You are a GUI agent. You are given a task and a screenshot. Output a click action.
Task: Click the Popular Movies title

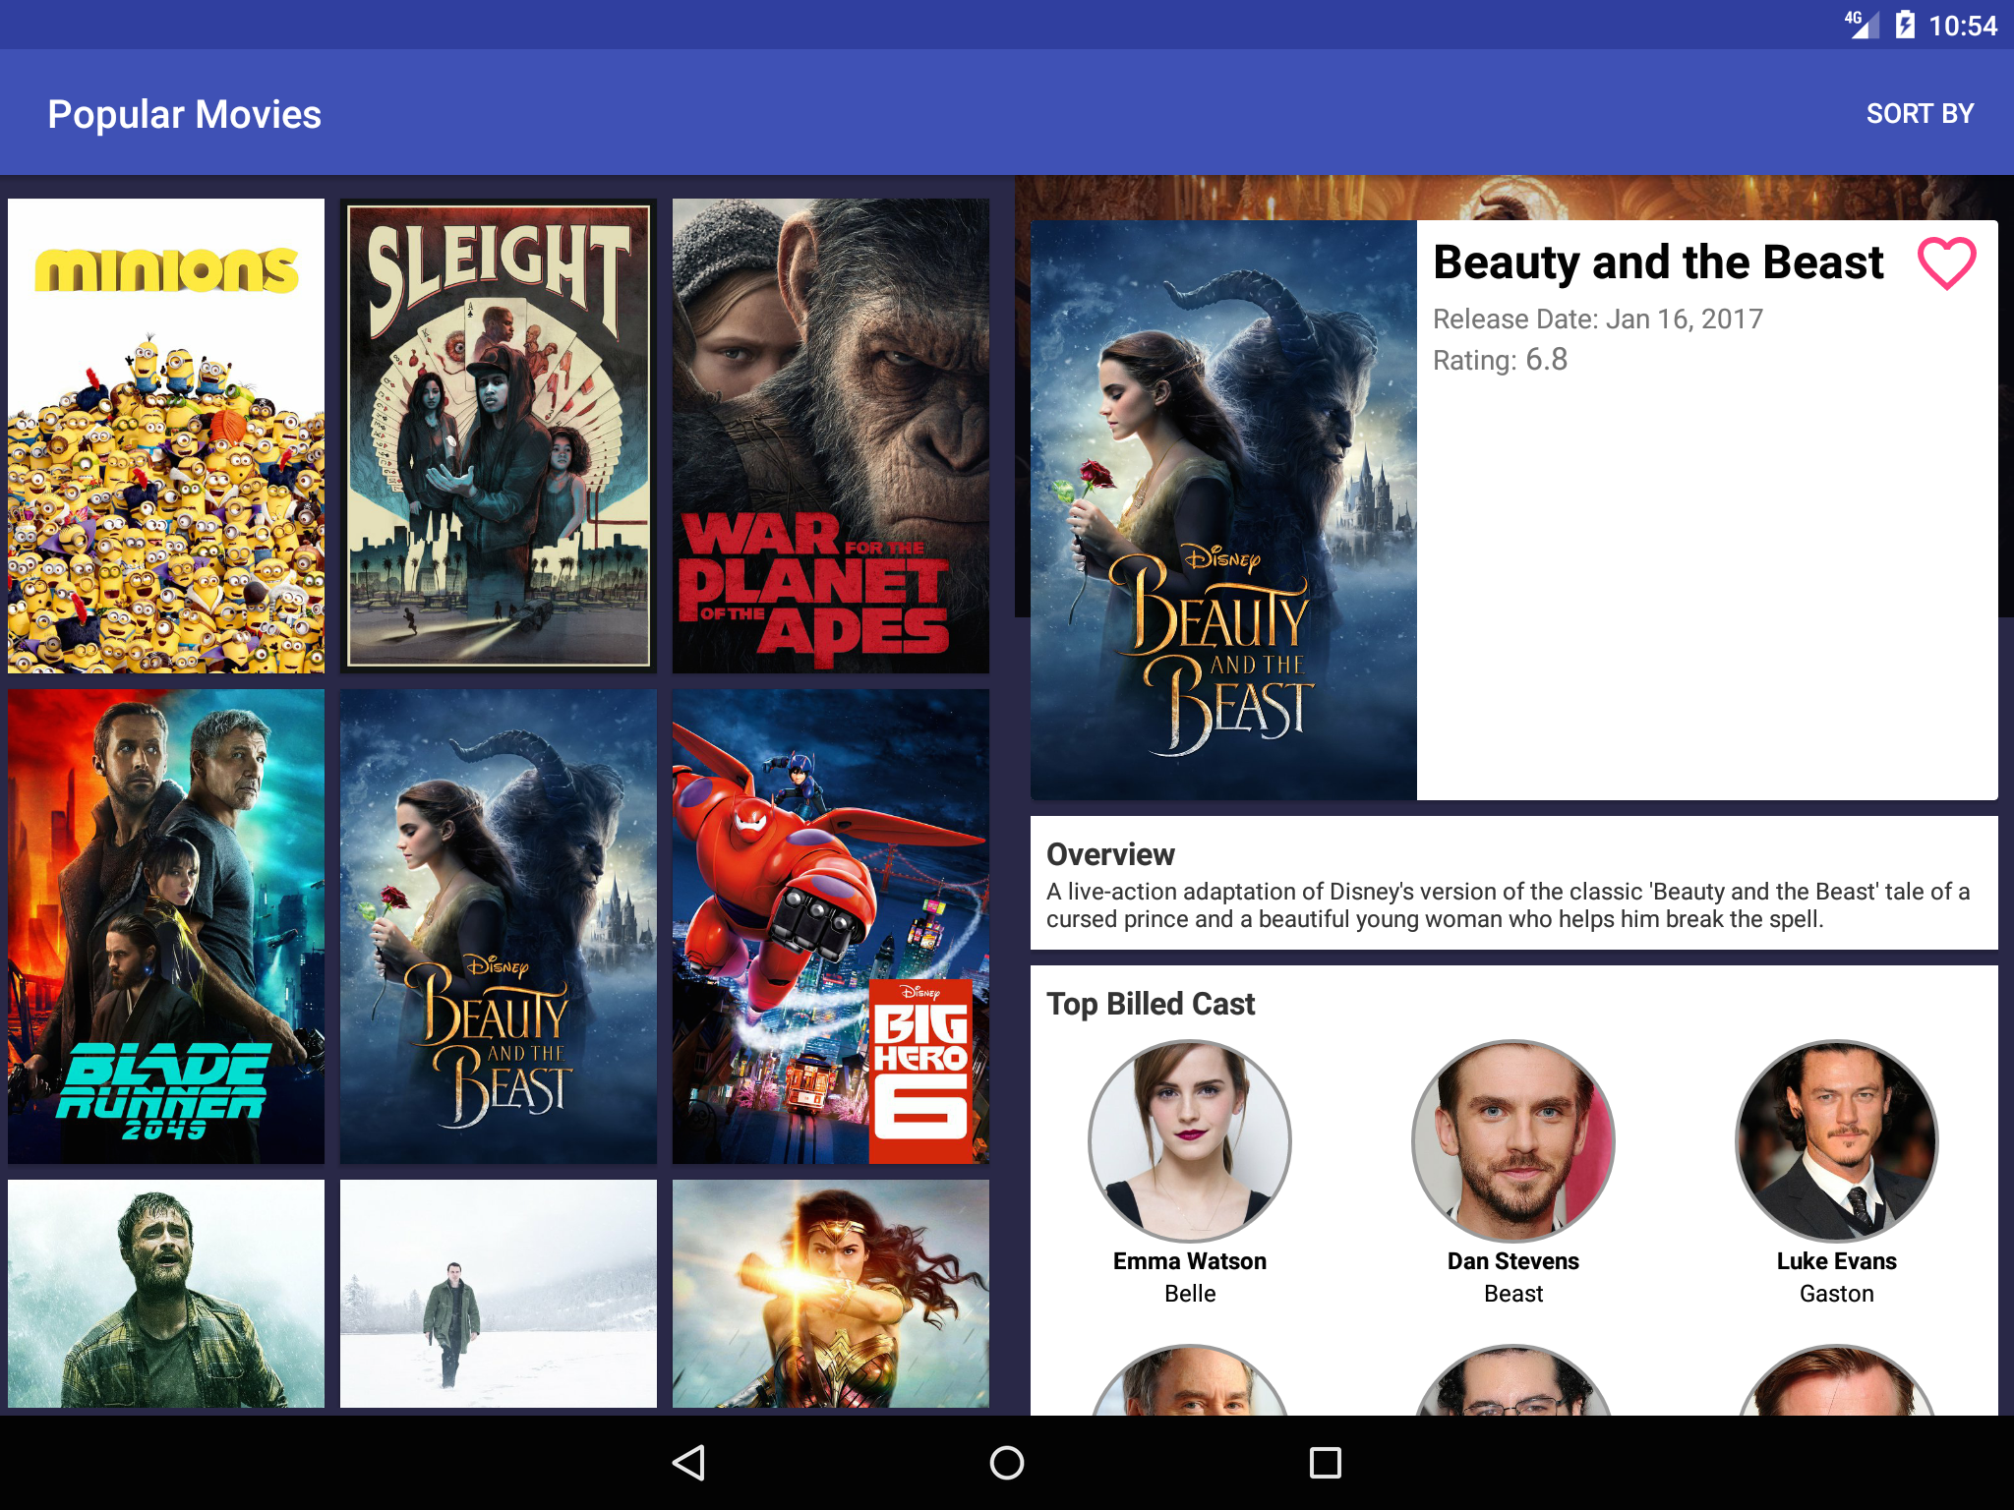click(185, 114)
